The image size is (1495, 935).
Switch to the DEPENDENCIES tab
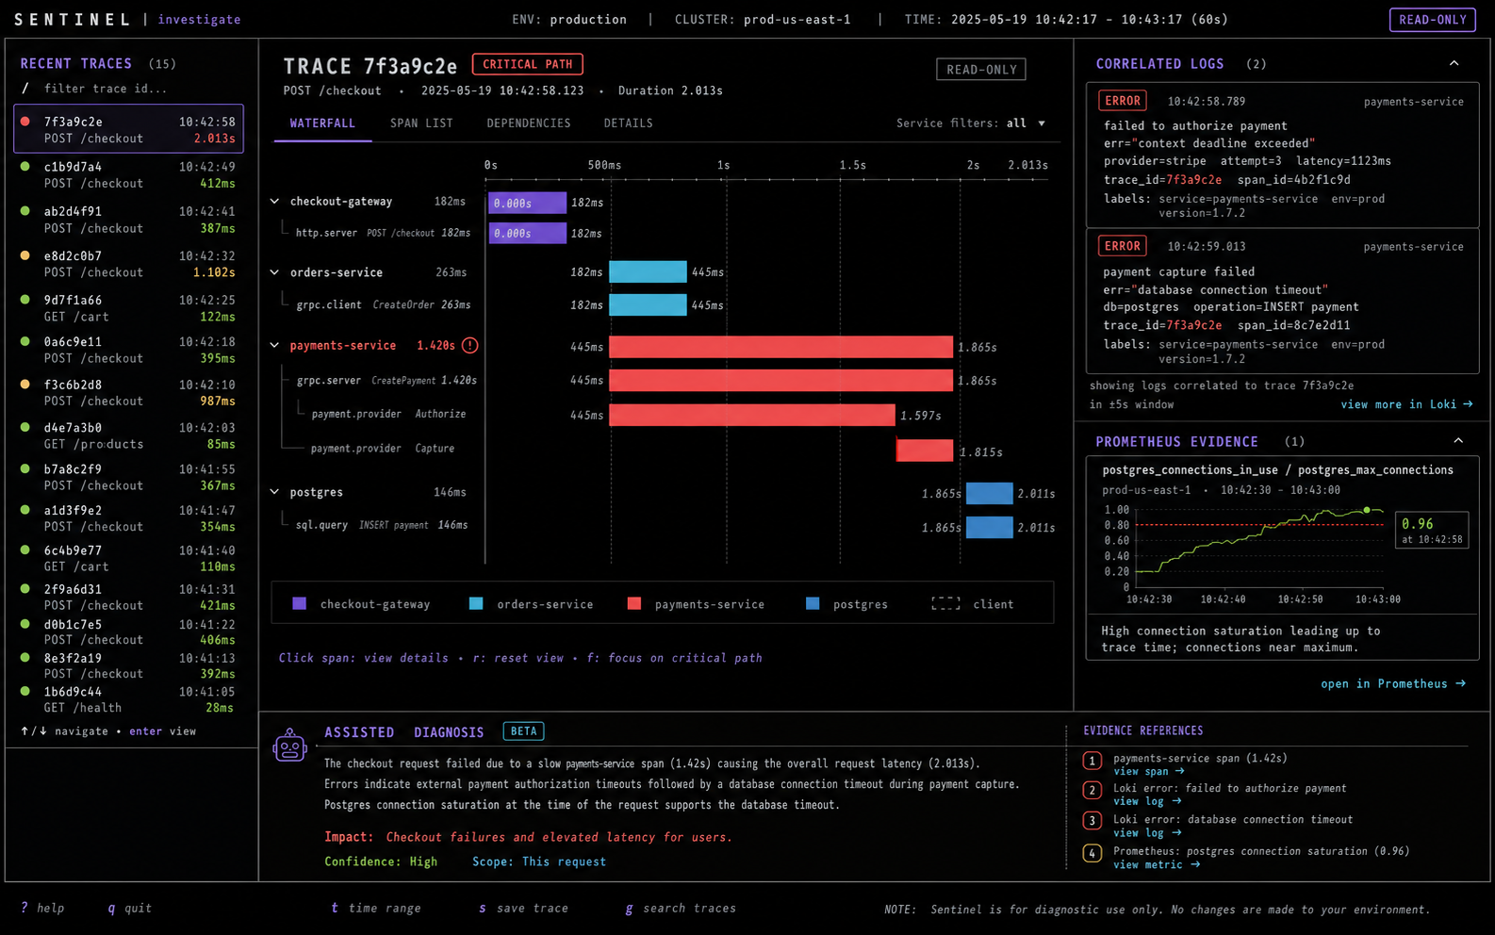[529, 123]
